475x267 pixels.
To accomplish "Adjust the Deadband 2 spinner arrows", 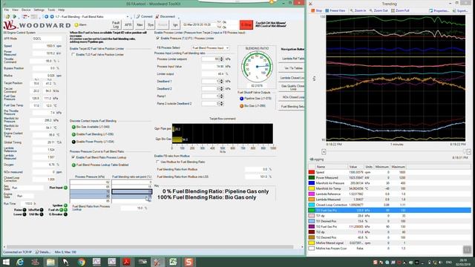I will (x=221, y=89).
